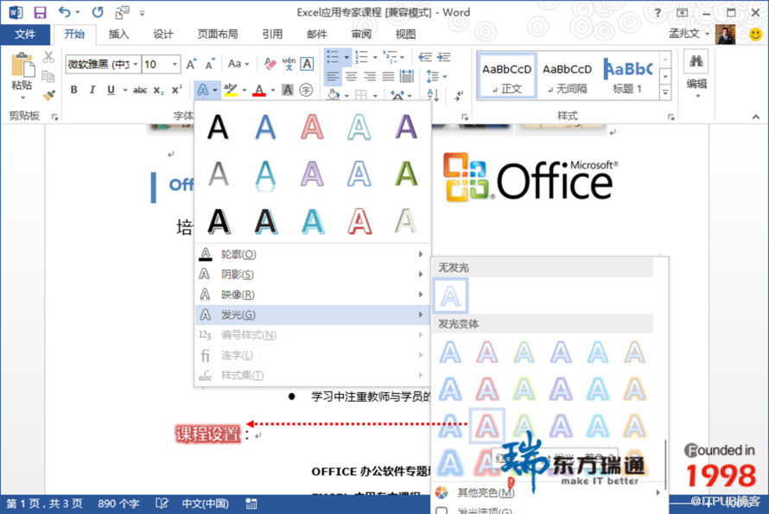Viewport: 769px width, 514px height.
Task: Pick the solid green A text effect preset
Action: pyautogui.click(x=406, y=174)
